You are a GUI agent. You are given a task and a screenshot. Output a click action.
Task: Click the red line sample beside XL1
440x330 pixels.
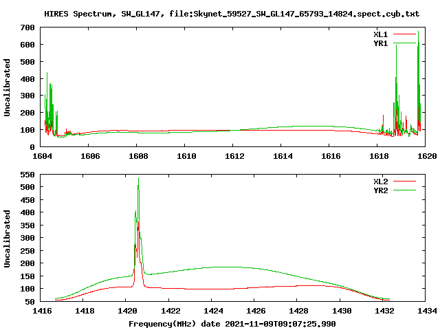[x=404, y=34]
